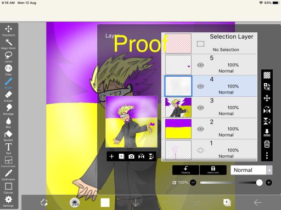Hide layer 5 with its eye icon
This screenshot has height=210, width=281.
point(200,65)
